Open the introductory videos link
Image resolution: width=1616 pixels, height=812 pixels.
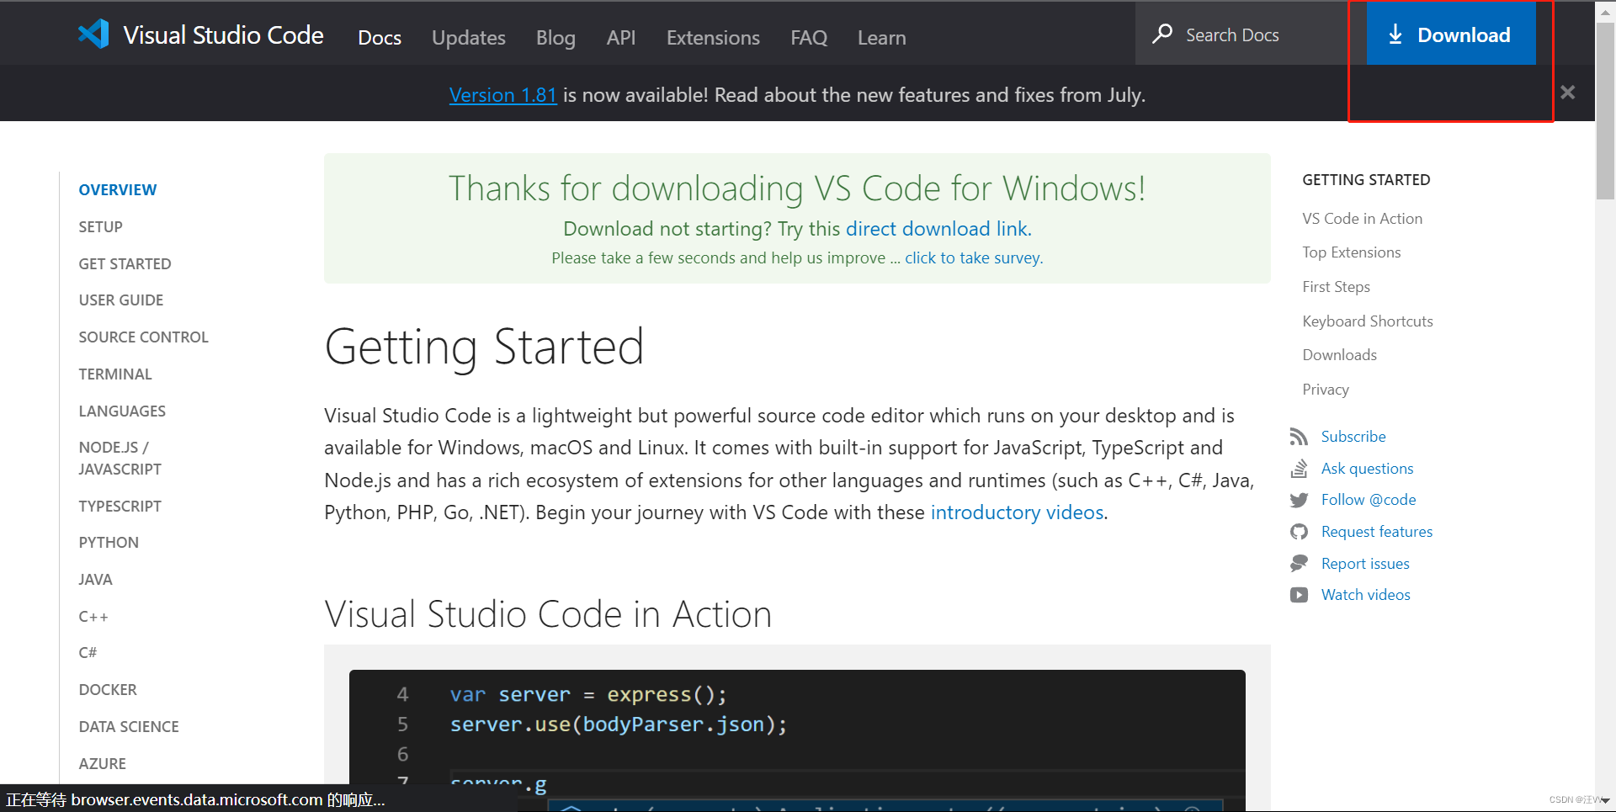pos(1017,512)
